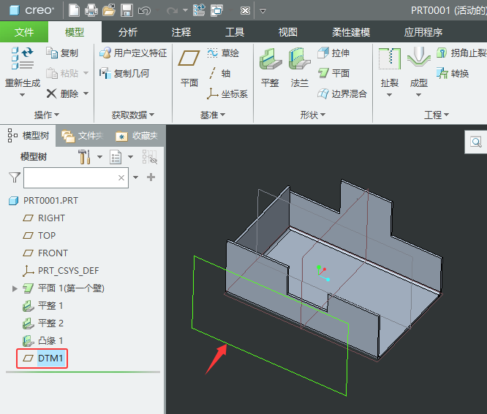Click the 转换 conversion tool
This screenshot has height=414, width=487.
(453, 74)
